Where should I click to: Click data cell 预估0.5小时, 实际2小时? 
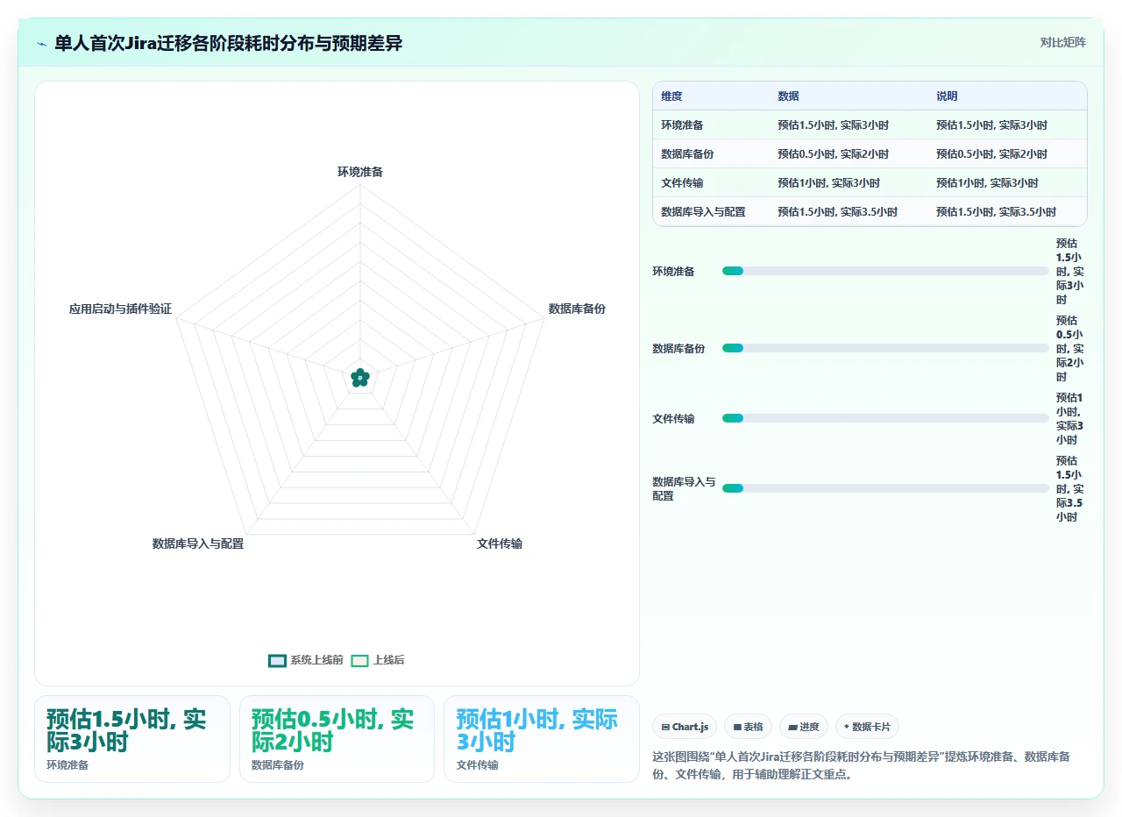(833, 154)
